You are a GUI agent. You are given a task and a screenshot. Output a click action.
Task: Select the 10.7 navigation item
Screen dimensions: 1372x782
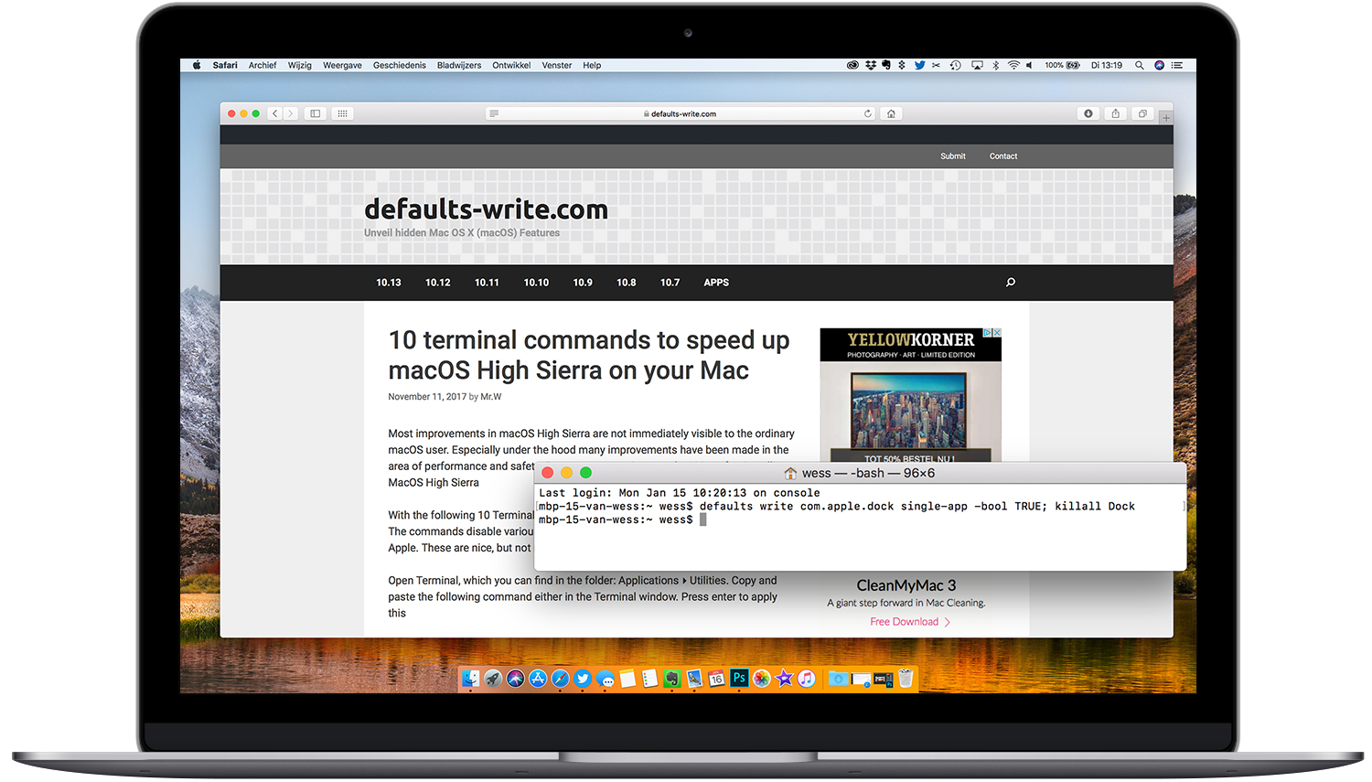(x=670, y=283)
